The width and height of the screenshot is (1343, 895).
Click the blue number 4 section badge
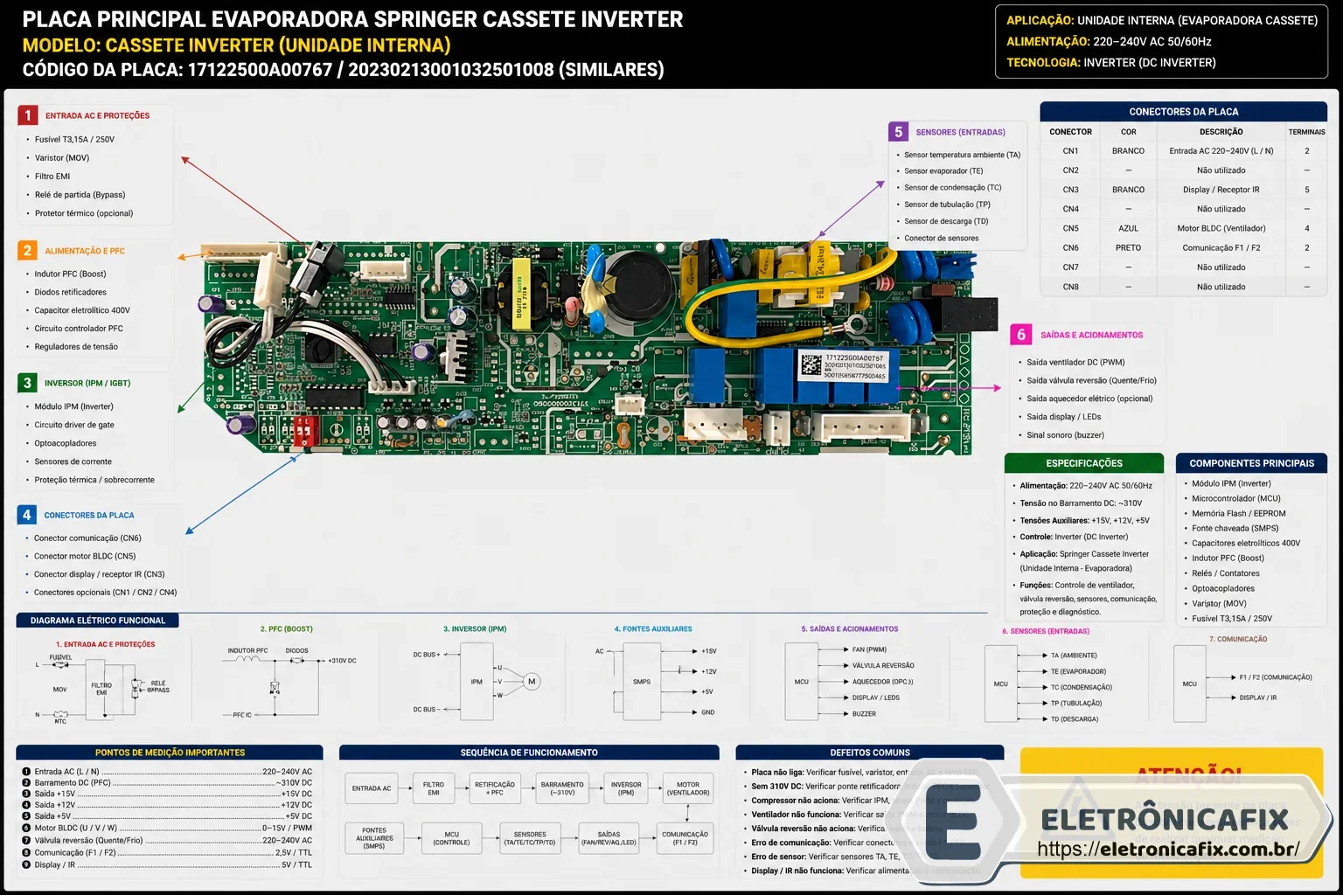(27, 515)
